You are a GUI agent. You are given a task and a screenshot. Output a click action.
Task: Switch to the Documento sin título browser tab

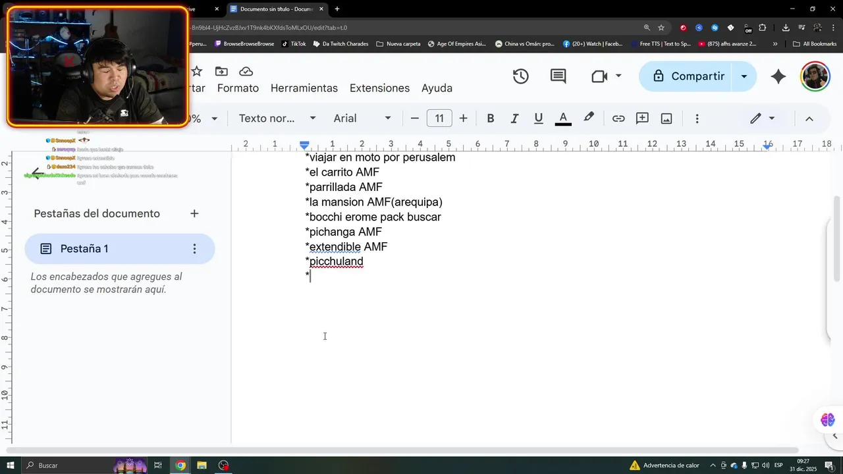[277, 9]
